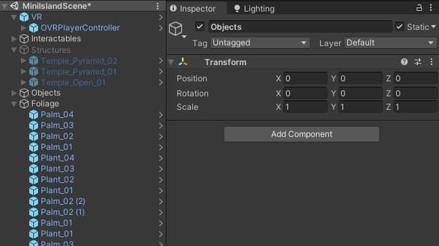This screenshot has height=246, width=439.
Task: Click the Scale X field
Action: (x=305, y=107)
